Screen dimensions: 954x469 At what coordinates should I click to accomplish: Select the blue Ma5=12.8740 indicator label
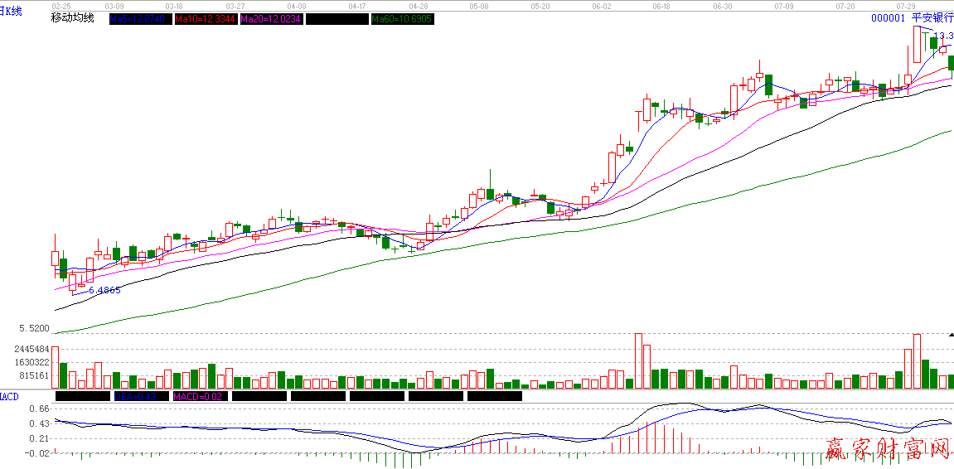(x=138, y=19)
